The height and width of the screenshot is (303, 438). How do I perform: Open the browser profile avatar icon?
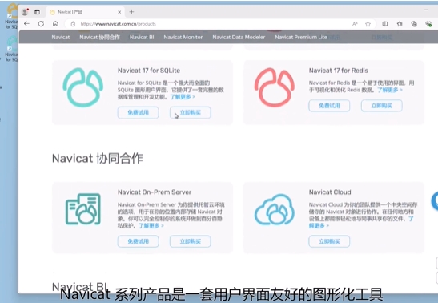click(25, 12)
